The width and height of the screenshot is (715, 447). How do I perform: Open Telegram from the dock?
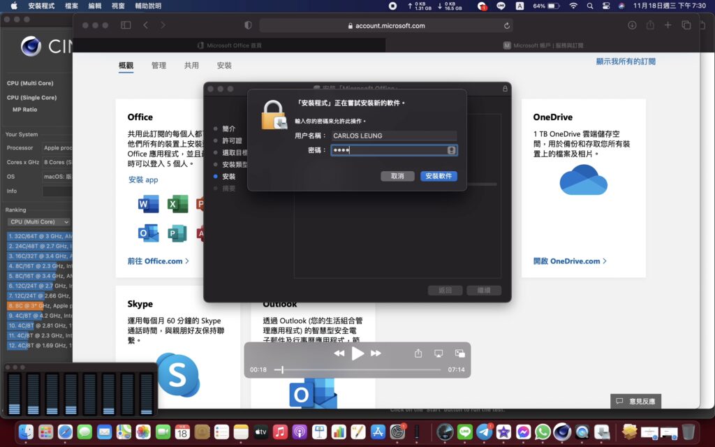point(485,431)
